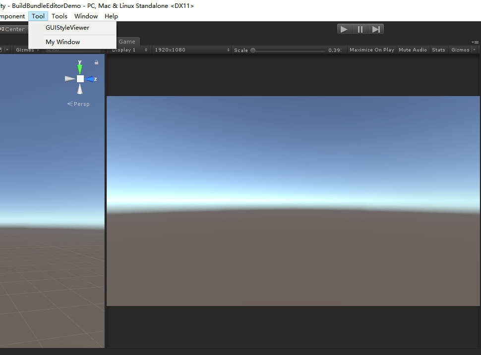
Task: Adjust the Scale slider in the Game view
Action: (253, 50)
